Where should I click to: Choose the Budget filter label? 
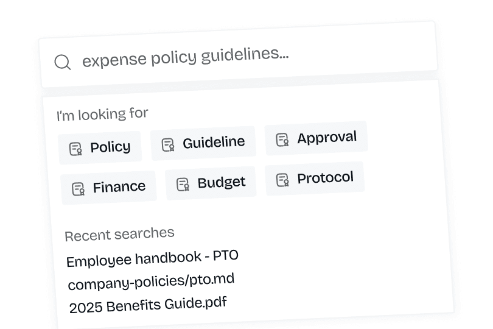[x=222, y=182]
